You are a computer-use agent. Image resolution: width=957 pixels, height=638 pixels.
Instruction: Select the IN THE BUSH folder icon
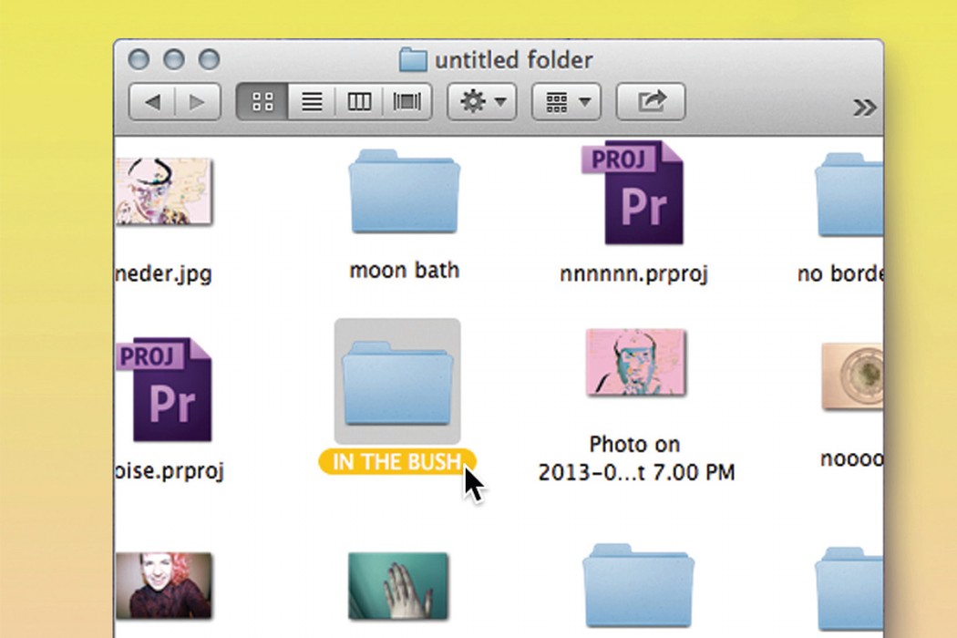coord(397,381)
